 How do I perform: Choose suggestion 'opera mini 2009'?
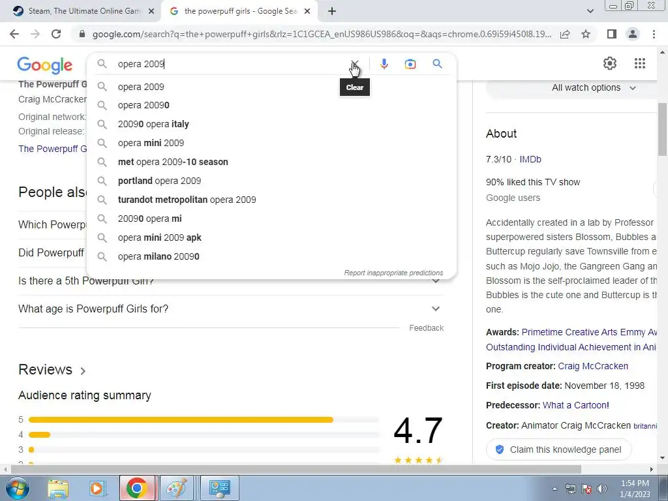click(271, 143)
